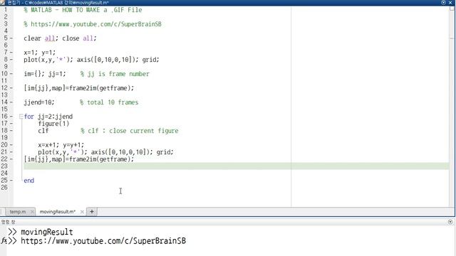Set breakpoint on line 14 dash
Screen dimensions: 456x256
[11, 102]
